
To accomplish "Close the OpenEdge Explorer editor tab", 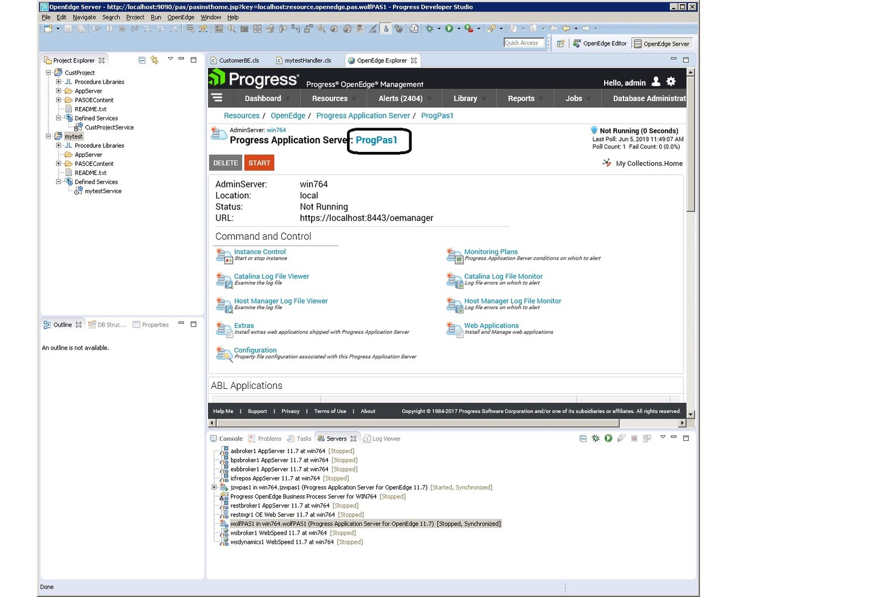I will (x=414, y=60).
